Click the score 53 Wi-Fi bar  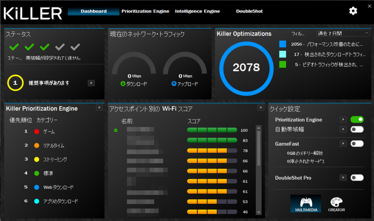point(212,202)
